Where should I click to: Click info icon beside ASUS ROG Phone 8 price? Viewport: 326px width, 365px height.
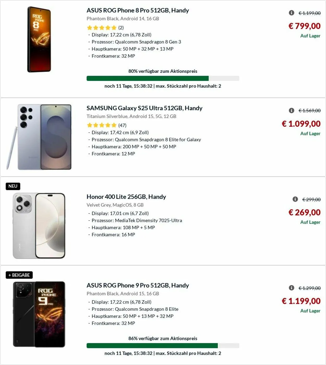pos(292,13)
